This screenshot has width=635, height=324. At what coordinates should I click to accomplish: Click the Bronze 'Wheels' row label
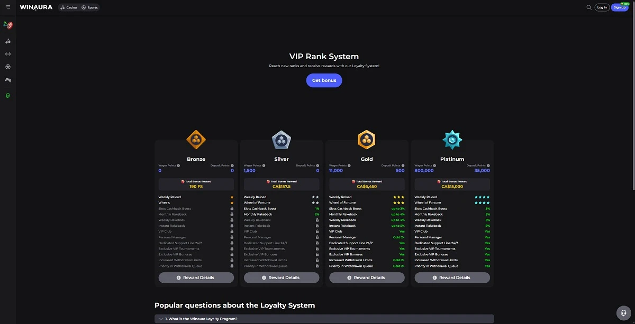(x=164, y=203)
